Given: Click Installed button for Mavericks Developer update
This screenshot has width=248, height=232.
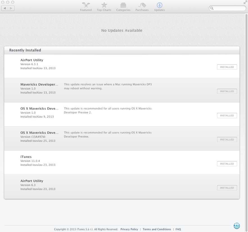Looking at the screenshot, I should pos(227,91).
